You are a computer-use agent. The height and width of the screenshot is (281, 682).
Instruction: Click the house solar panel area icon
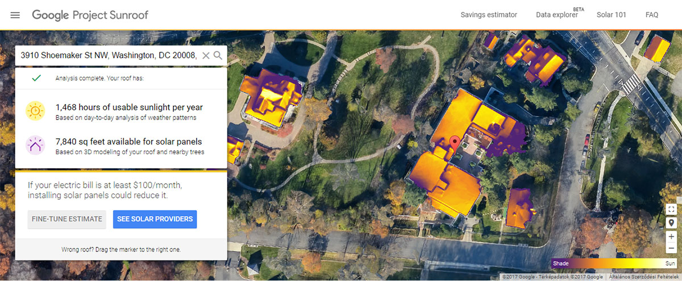pyautogui.click(x=35, y=146)
